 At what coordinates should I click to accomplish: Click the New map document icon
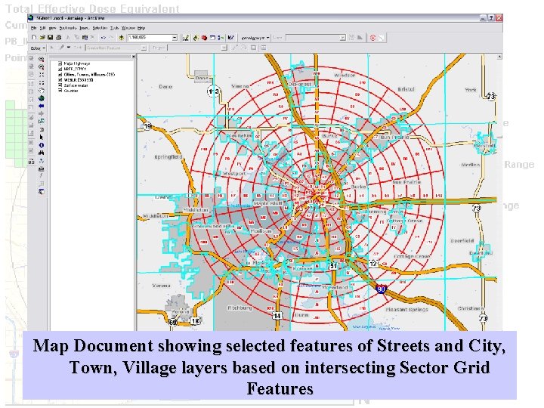click(33, 38)
